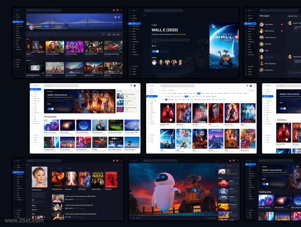Select highlighted 'All' country chip in movie filters
This screenshot has height=227, width=301.
tap(166, 100)
